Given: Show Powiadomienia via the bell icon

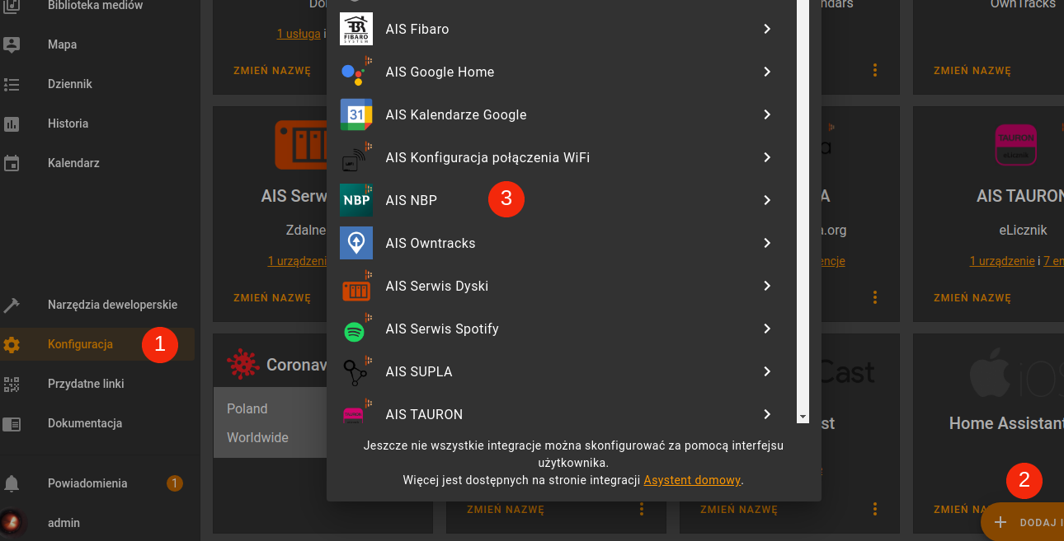Looking at the screenshot, I should 12,483.
